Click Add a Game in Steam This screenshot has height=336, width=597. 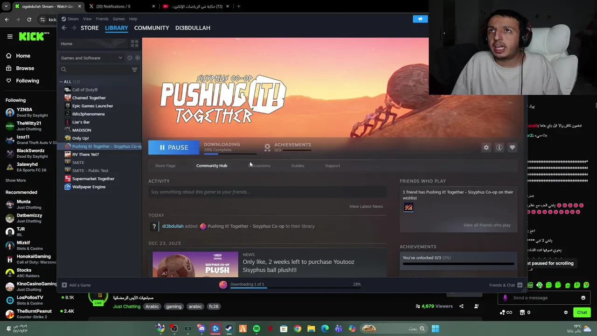point(76,285)
